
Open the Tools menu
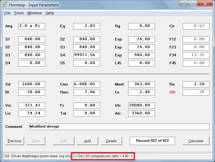click(19, 13)
